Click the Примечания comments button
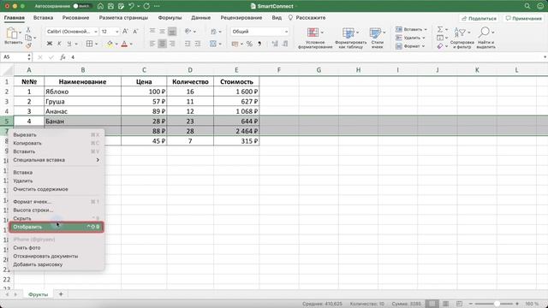 (x=523, y=18)
